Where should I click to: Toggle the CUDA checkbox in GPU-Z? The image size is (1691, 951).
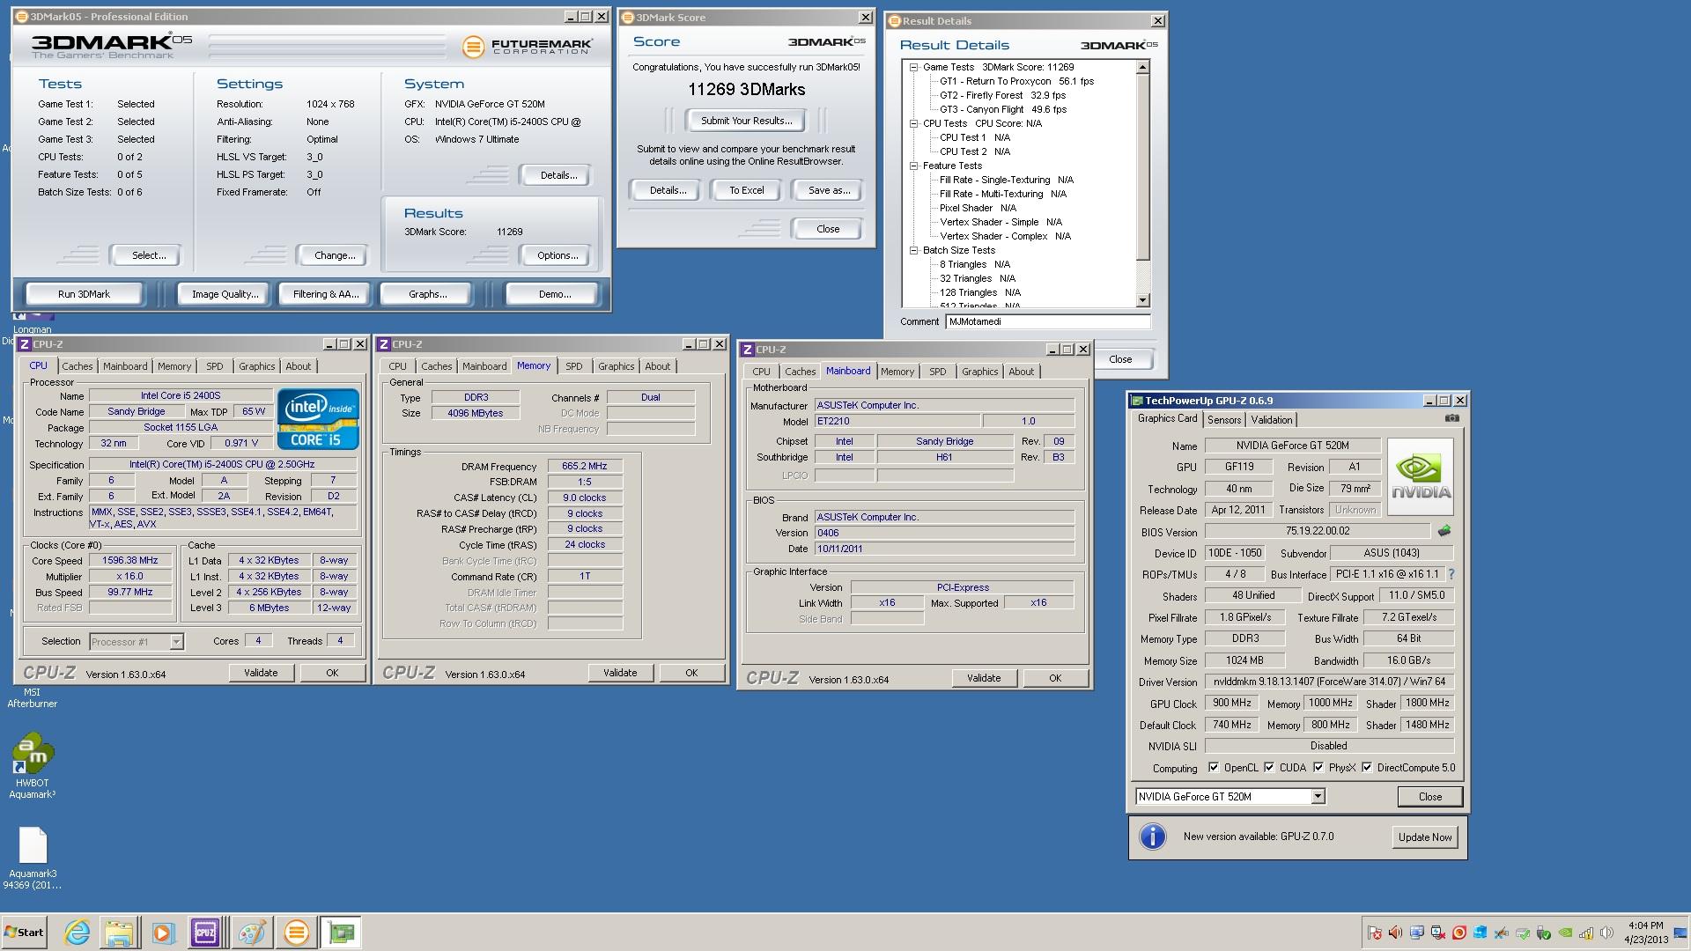tap(1269, 767)
